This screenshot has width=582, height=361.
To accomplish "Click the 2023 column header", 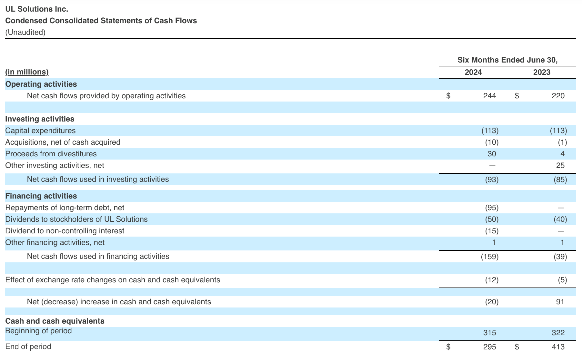I will click(542, 72).
